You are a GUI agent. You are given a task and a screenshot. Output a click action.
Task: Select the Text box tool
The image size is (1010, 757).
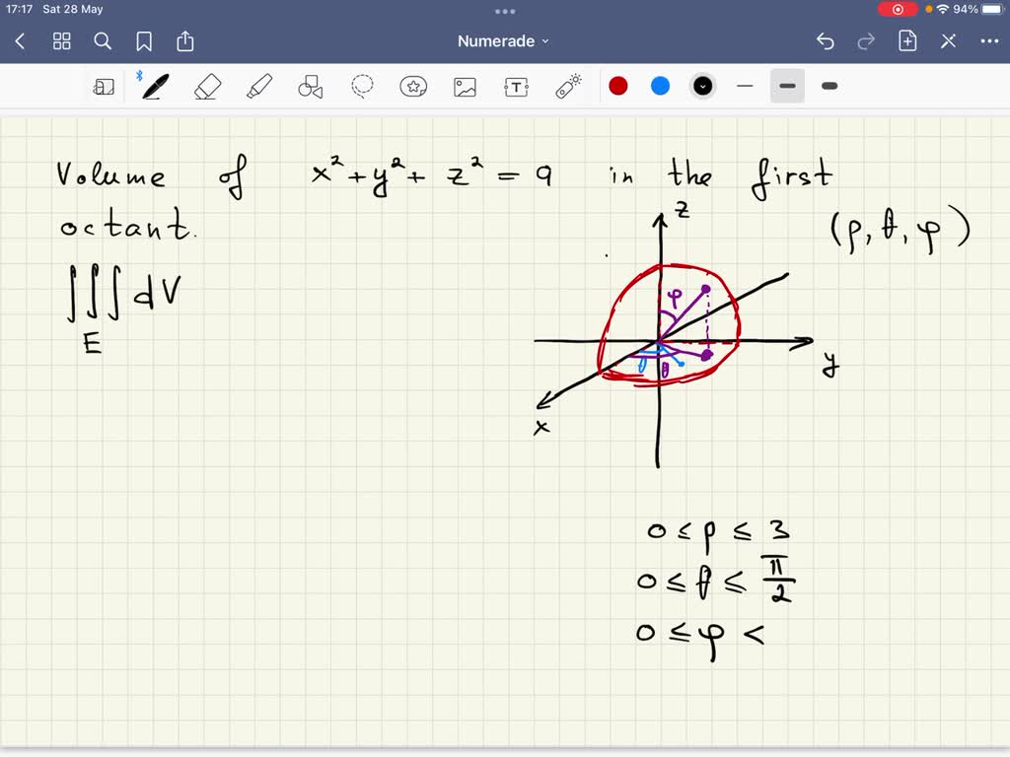(x=516, y=86)
